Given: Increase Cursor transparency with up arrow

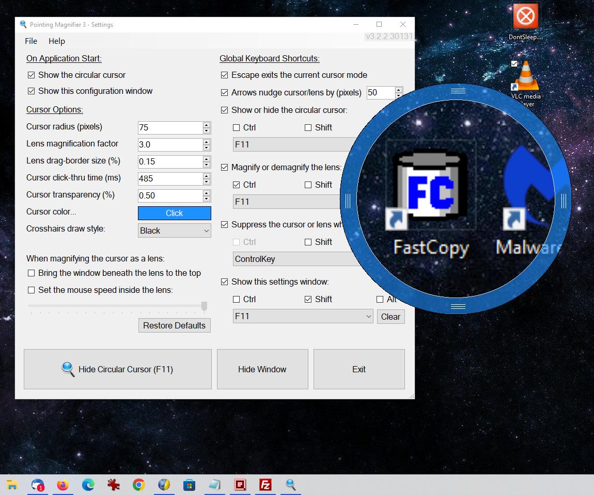Looking at the screenshot, I should click(x=207, y=193).
